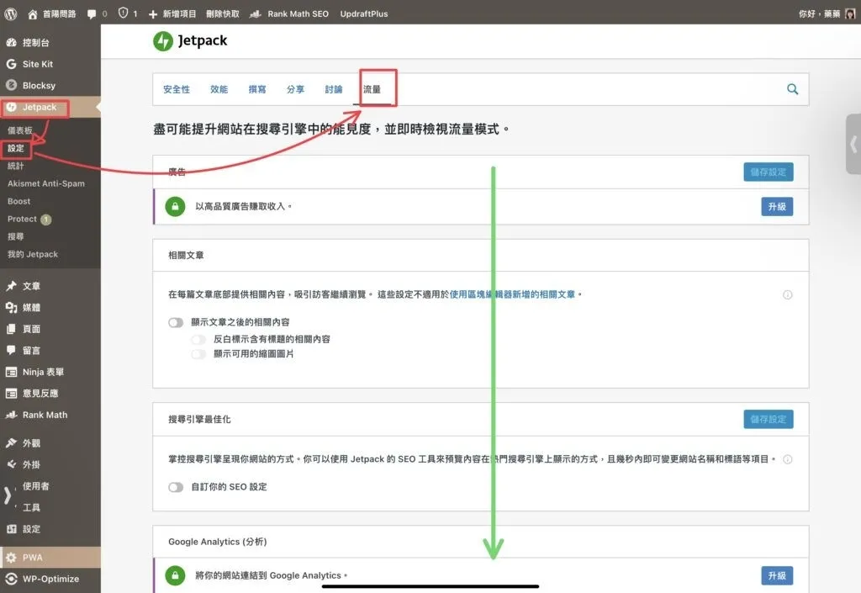This screenshot has width=861, height=593.
Task: Click the info icon in 搜尋引擎最佳化 section
Action: (788, 460)
